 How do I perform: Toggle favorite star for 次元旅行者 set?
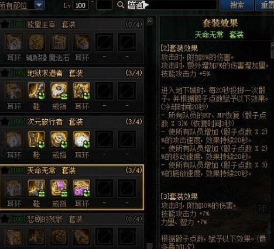[4, 122]
